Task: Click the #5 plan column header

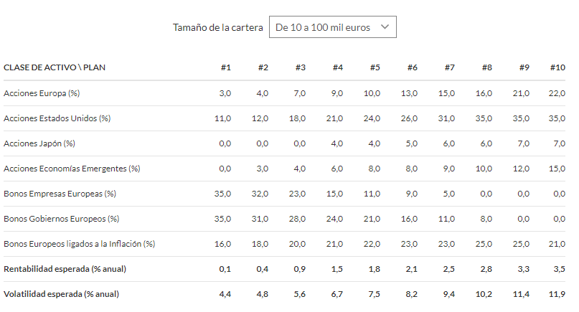Action: coord(375,67)
